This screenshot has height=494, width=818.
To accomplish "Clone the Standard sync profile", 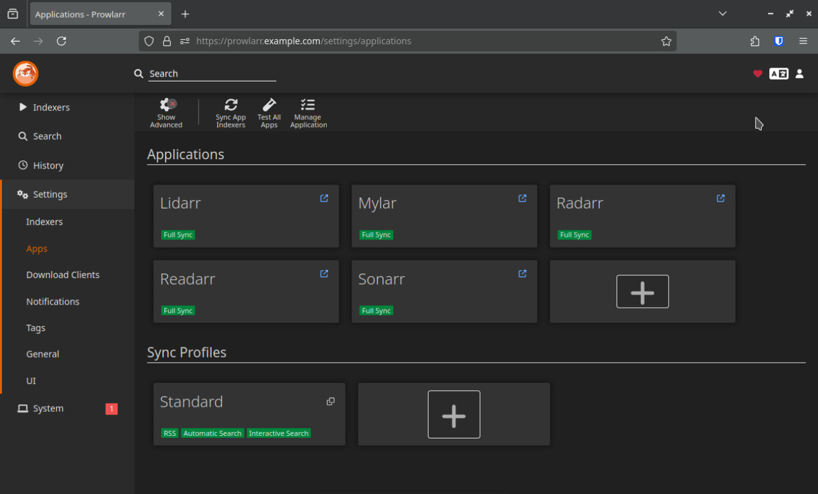I will click(331, 402).
